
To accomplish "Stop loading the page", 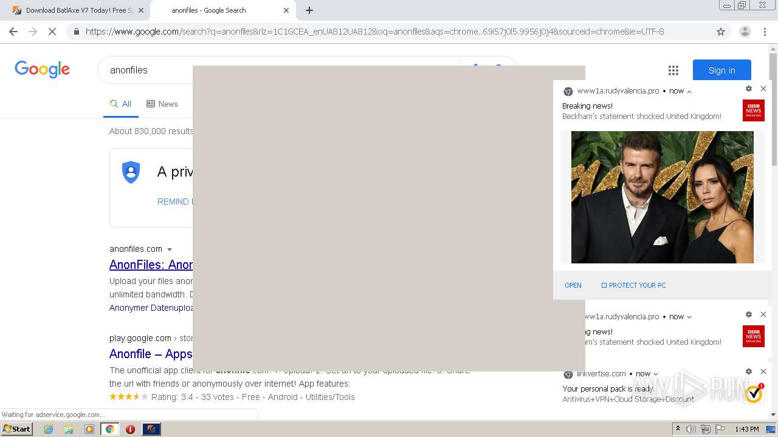I will 52,32.
